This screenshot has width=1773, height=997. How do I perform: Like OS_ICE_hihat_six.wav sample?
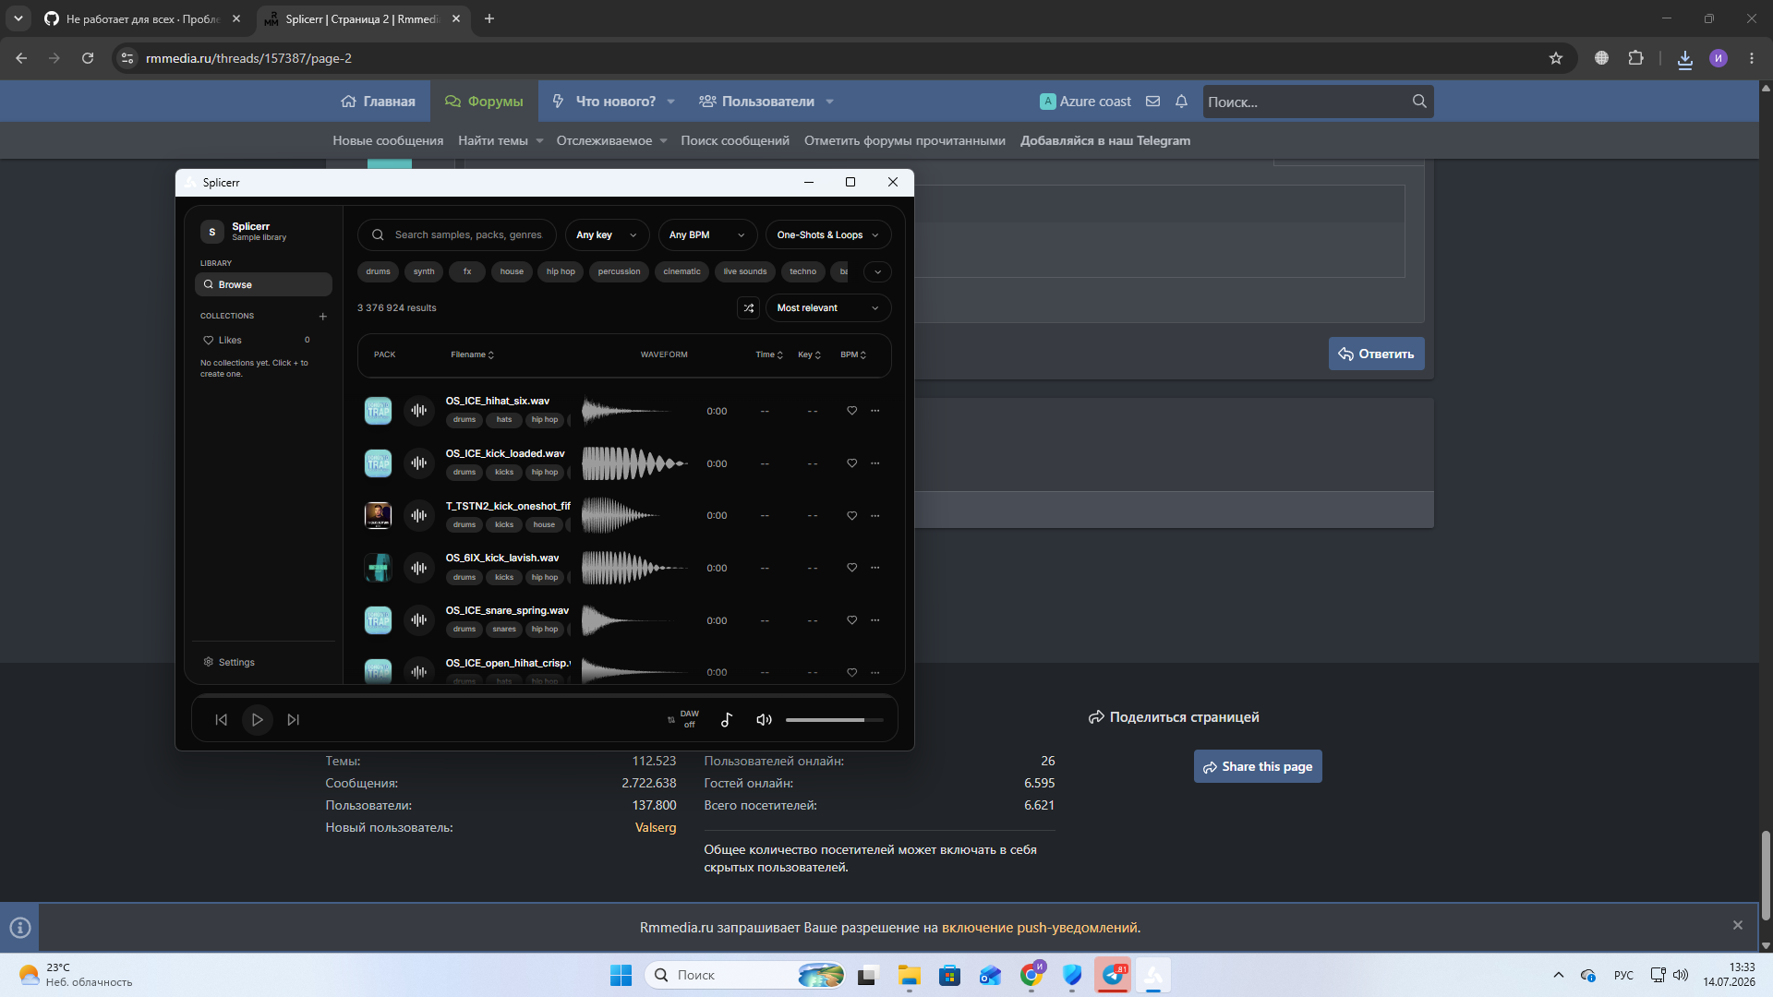tap(852, 411)
